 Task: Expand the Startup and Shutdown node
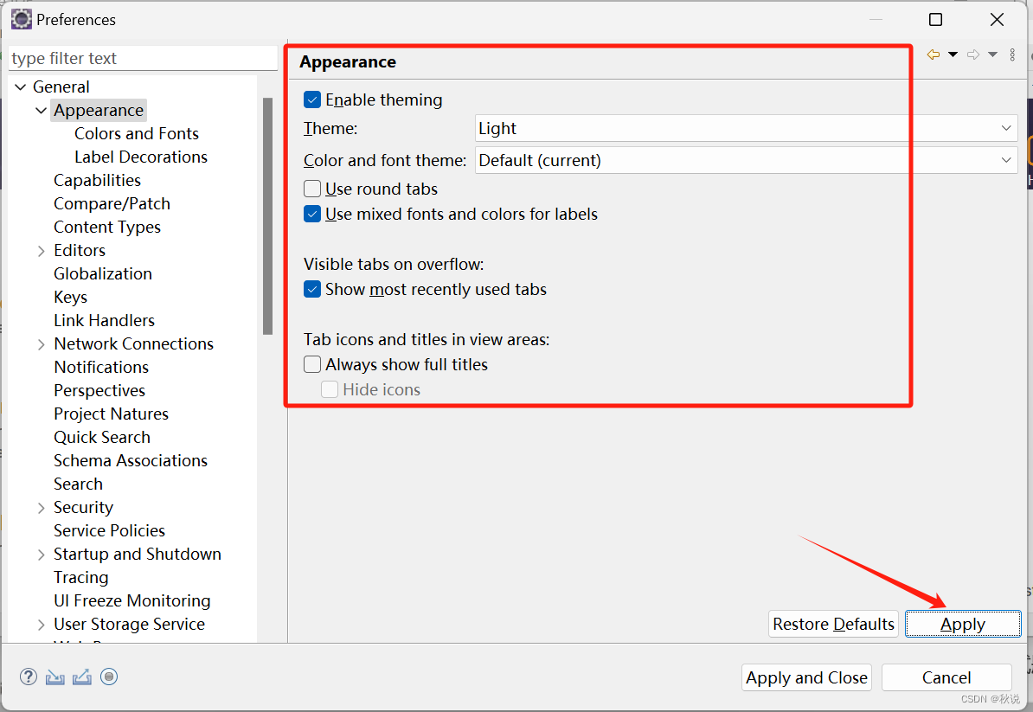(41, 555)
